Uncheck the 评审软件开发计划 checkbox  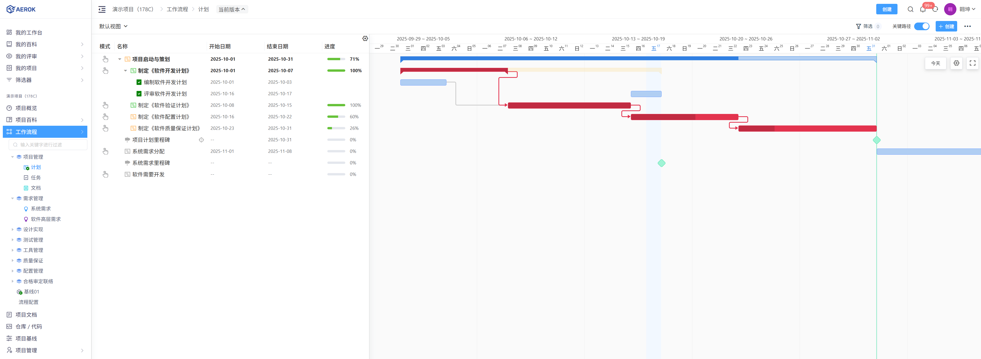tap(139, 94)
